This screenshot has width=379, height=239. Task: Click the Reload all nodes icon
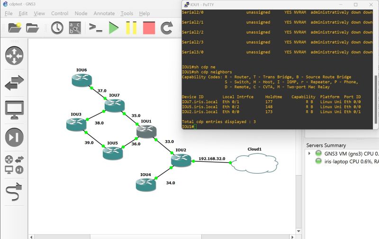167,28
